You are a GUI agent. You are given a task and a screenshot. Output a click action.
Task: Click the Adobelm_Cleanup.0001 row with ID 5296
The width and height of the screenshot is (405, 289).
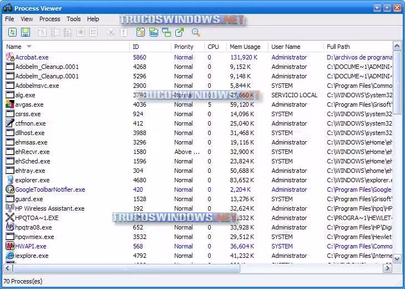[198, 76]
